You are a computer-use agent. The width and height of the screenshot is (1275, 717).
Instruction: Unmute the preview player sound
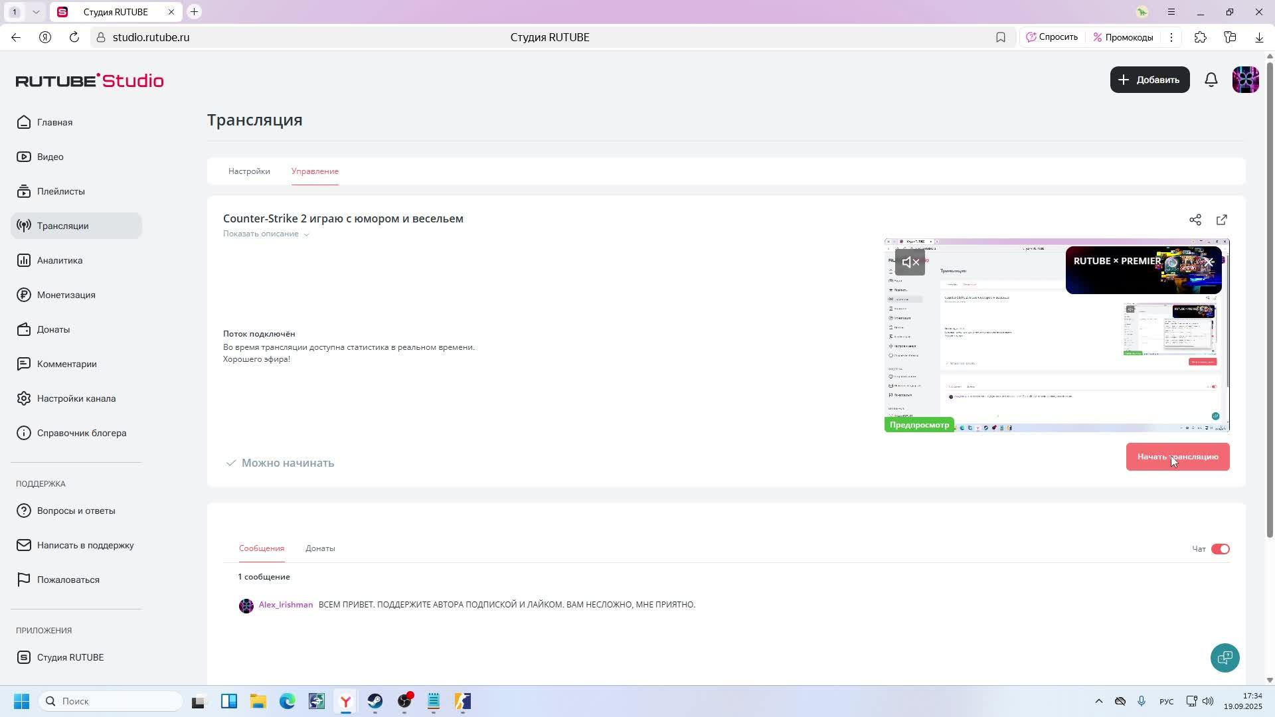pos(910,262)
